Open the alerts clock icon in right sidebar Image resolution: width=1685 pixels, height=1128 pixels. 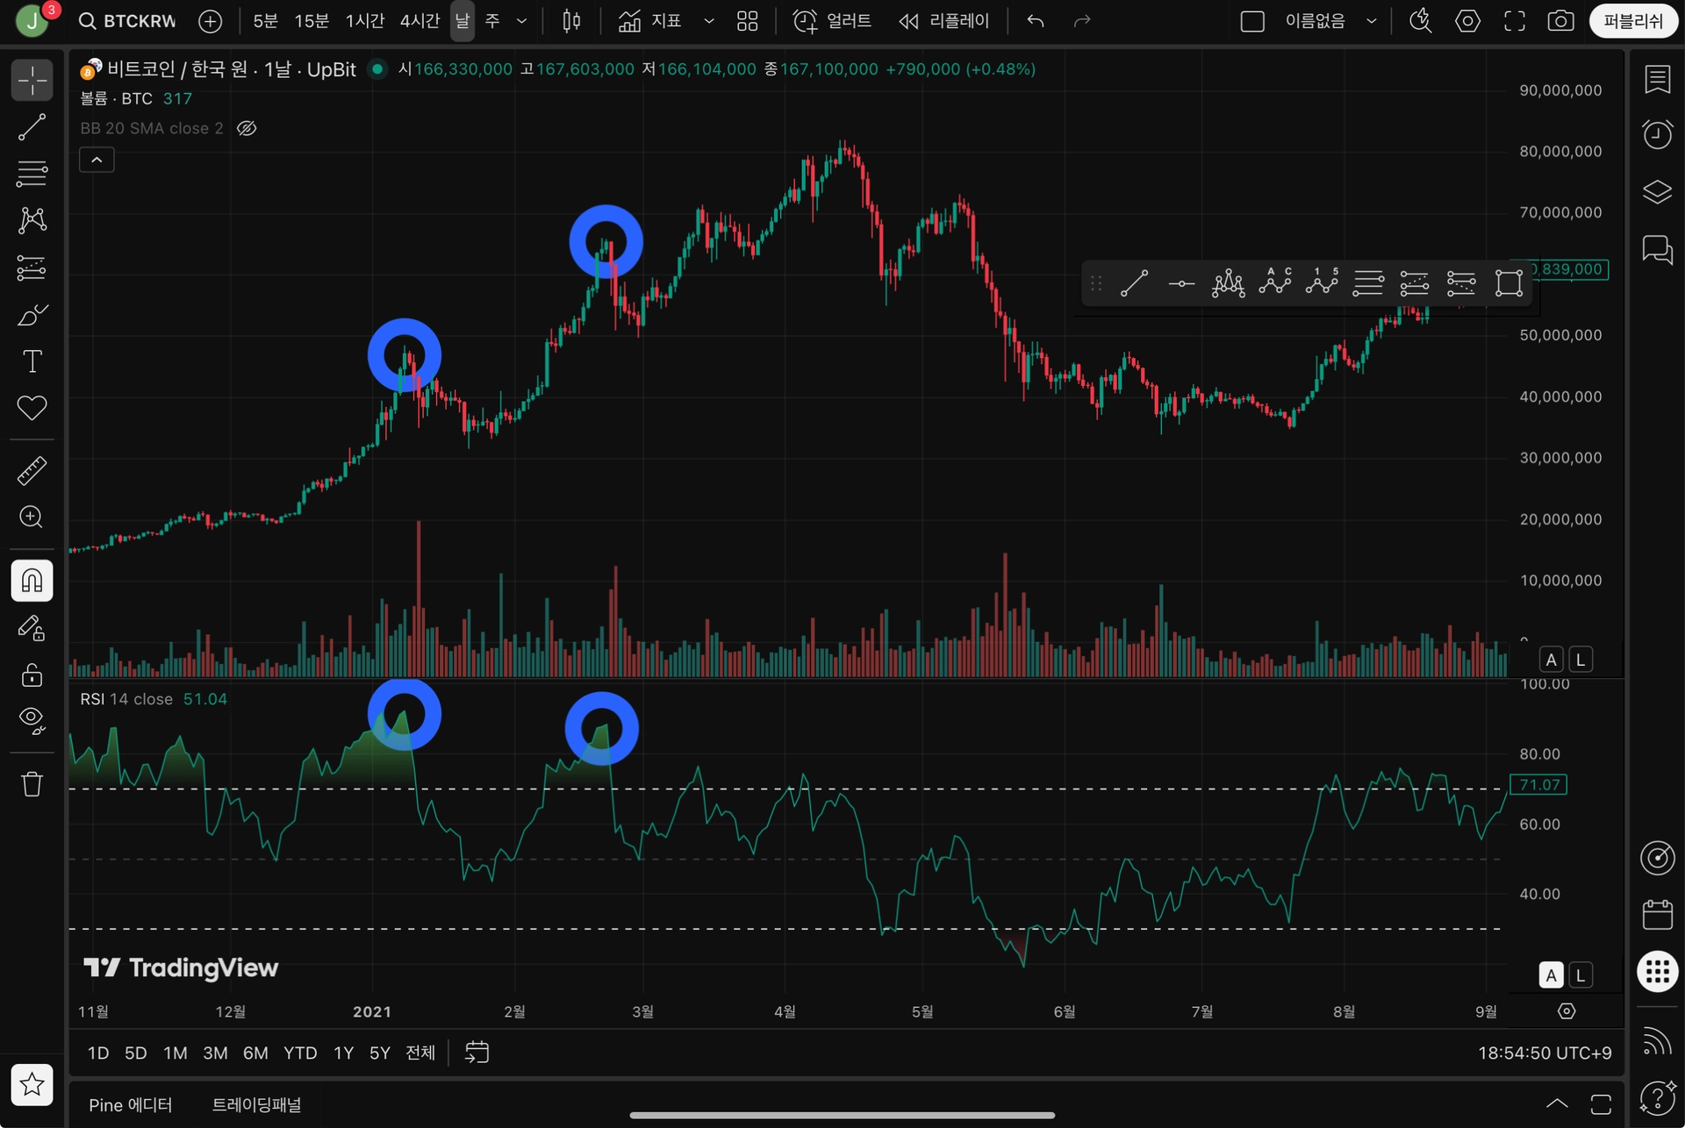click(x=1657, y=134)
